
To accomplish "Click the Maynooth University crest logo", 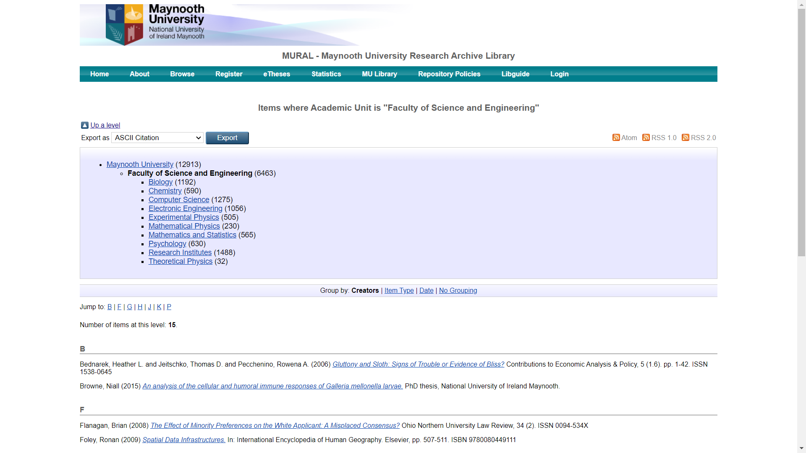I will point(124,25).
